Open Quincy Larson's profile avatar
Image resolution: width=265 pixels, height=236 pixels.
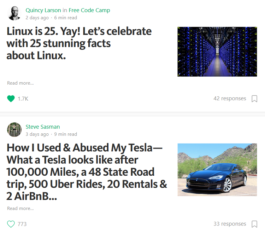[x=14, y=13]
